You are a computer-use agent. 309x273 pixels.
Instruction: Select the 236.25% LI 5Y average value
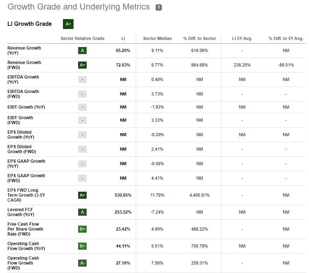click(x=242, y=65)
